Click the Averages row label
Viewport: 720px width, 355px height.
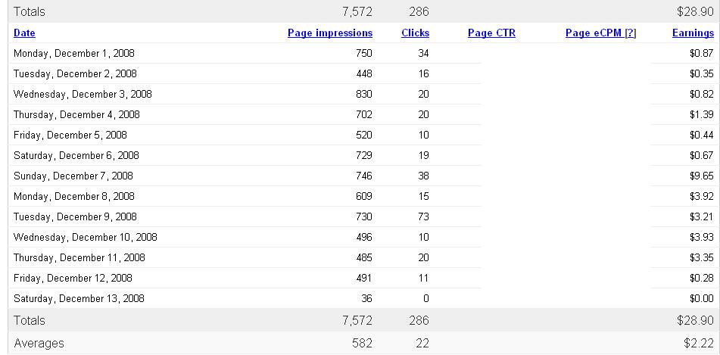click(x=39, y=344)
